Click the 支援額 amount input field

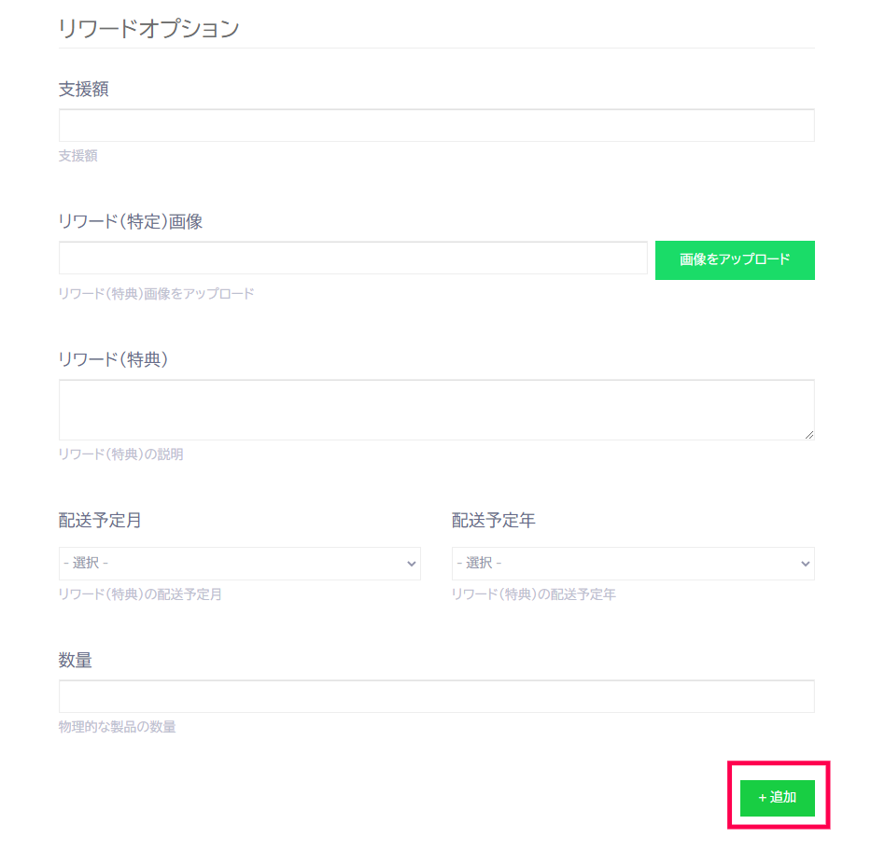click(437, 126)
